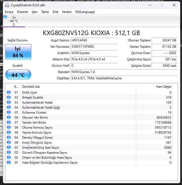Click the raw value 518928743

pyautogui.click(x=163, y=133)
